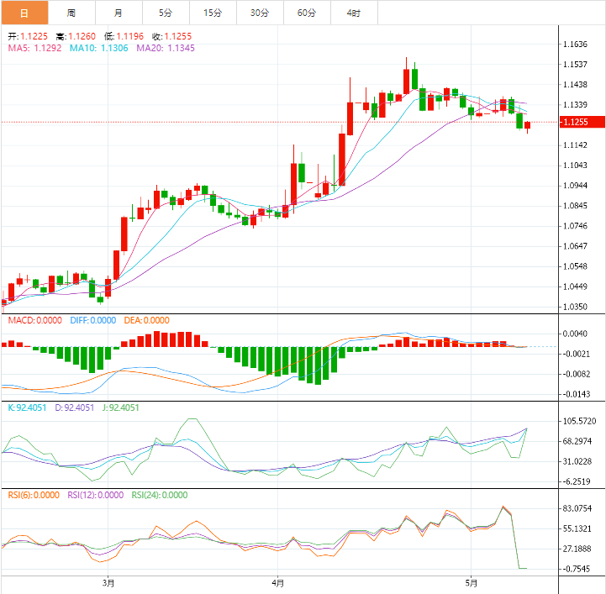
Task: Click the 4月 date axis marker
Action: click(x=278, y=583)
